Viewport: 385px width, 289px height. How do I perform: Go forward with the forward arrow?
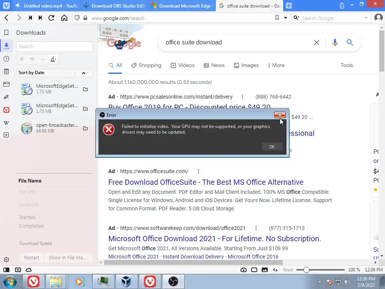(x=19, y=18)
